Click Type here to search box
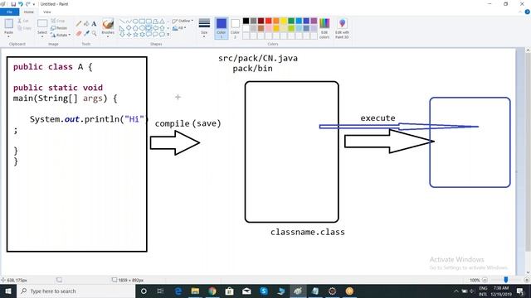This screenshot has width=531, height=298. (76, 291)
